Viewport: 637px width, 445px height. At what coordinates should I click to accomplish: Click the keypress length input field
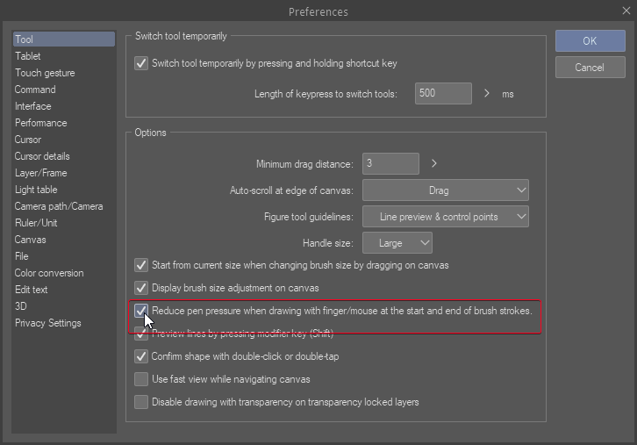442,93
